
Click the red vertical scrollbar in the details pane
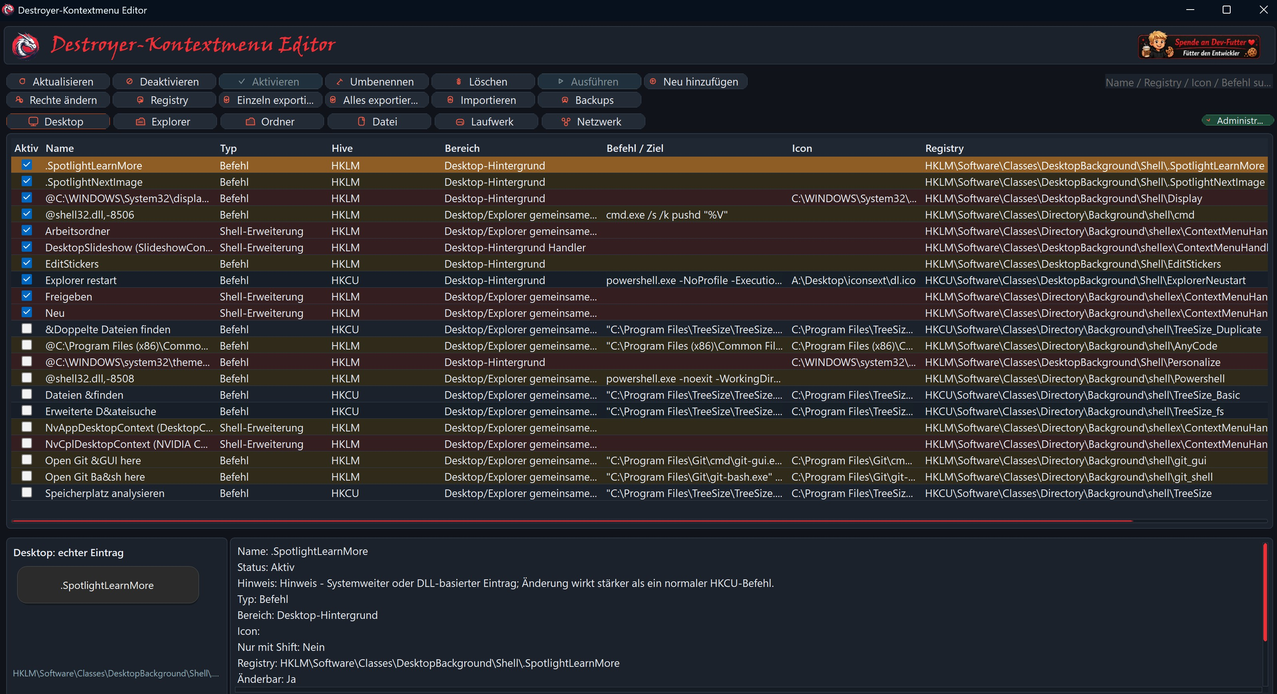point(1265,593)
